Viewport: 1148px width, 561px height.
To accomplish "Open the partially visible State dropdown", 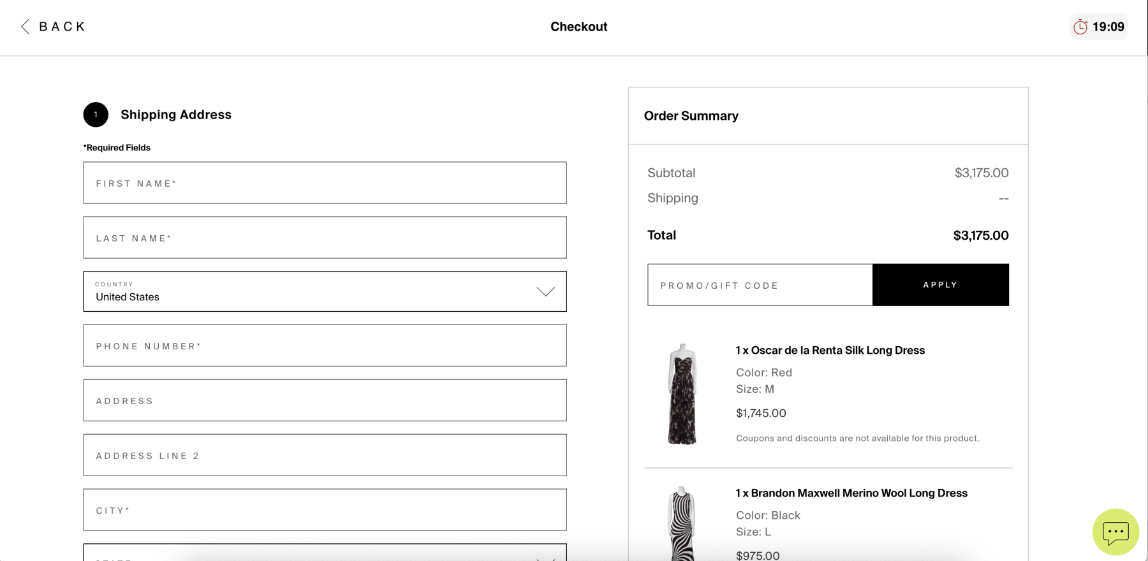I will tap(325, 553).
